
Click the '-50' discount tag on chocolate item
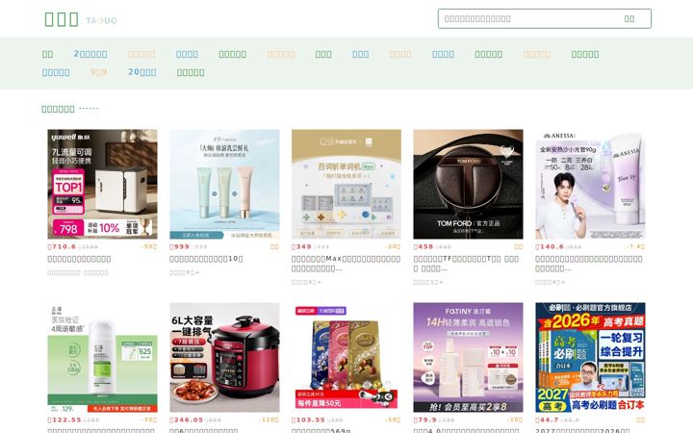coord(393,420)
